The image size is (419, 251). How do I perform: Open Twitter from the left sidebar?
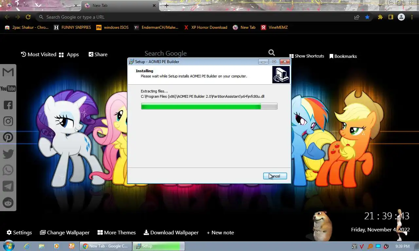tap(8, 154)
